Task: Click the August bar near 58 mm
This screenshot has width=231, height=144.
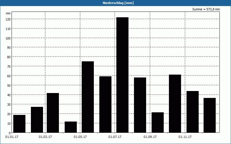Action: coord(140,105)
